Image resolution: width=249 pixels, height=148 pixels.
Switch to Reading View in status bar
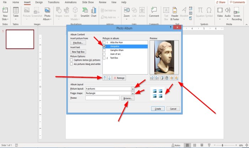click(x=202, y=145)
